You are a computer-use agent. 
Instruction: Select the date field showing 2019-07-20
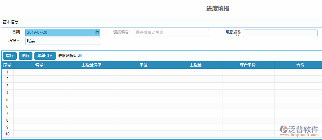click(60, 32)
